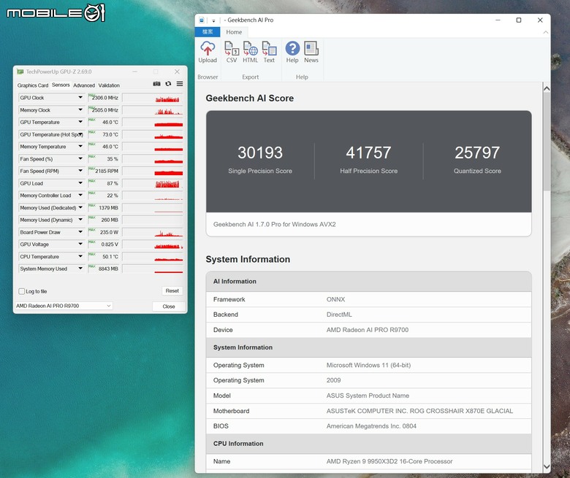The height and width of the screenshot is (478, 570).
Task: Switch to the Graphics Card tab in GPU-Z
Action: coord(33,85)
